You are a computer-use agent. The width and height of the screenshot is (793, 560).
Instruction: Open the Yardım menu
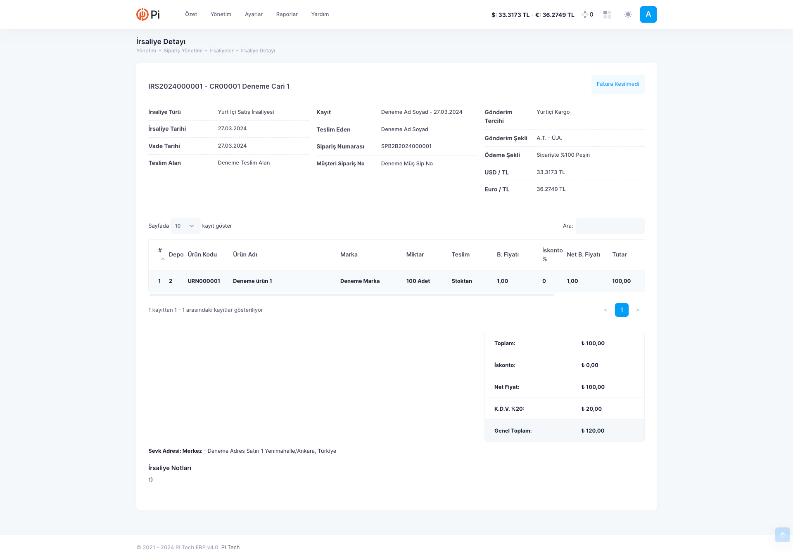click(x=320, y=14)
